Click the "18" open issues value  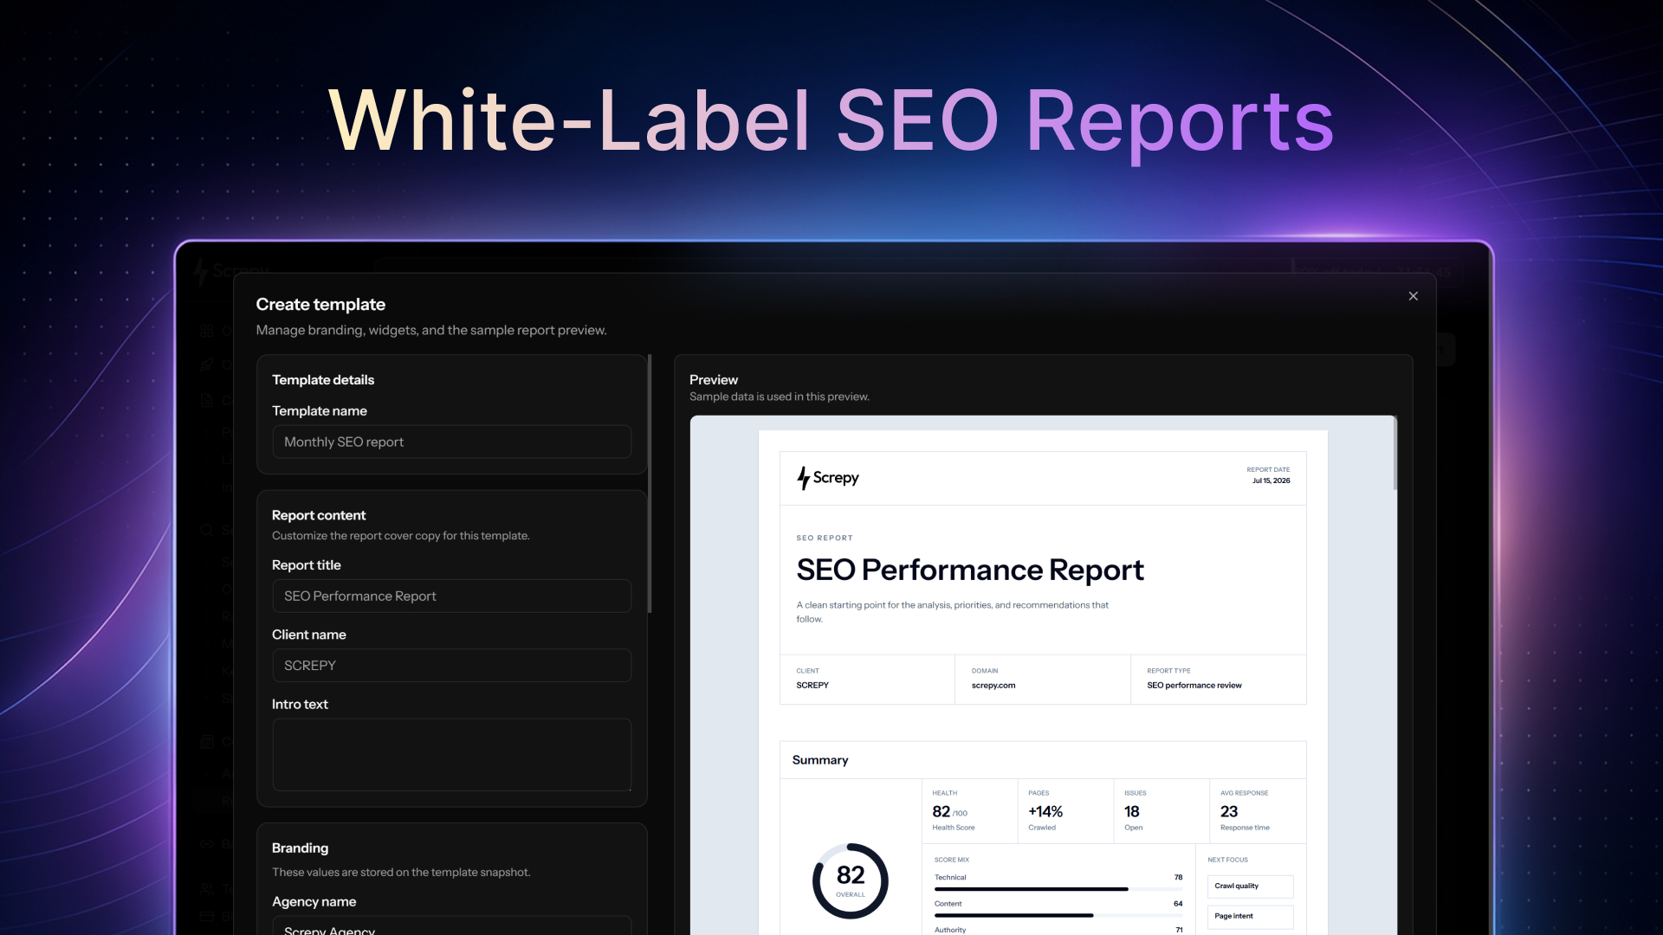pyautogui.click(x=1132, y=811)
